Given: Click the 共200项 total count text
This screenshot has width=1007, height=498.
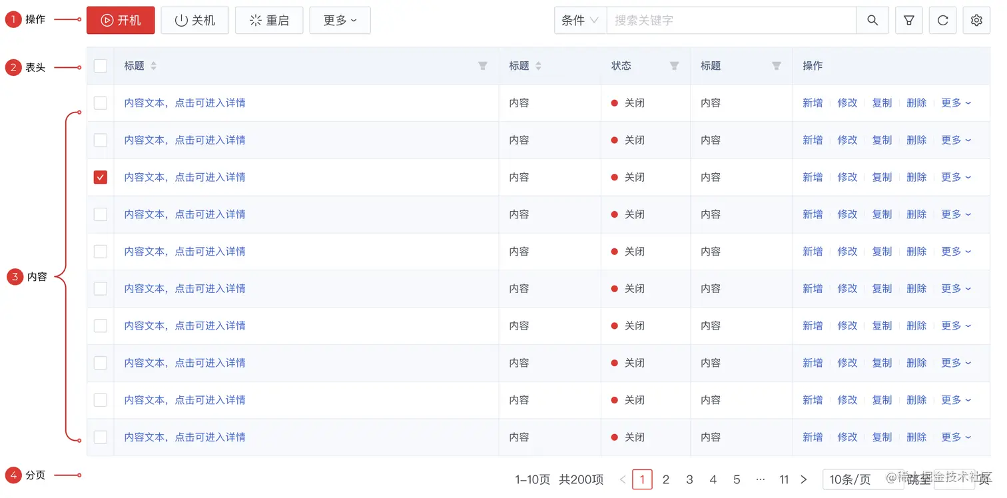Looking at the screenshot, I should (x=581, y=479).
